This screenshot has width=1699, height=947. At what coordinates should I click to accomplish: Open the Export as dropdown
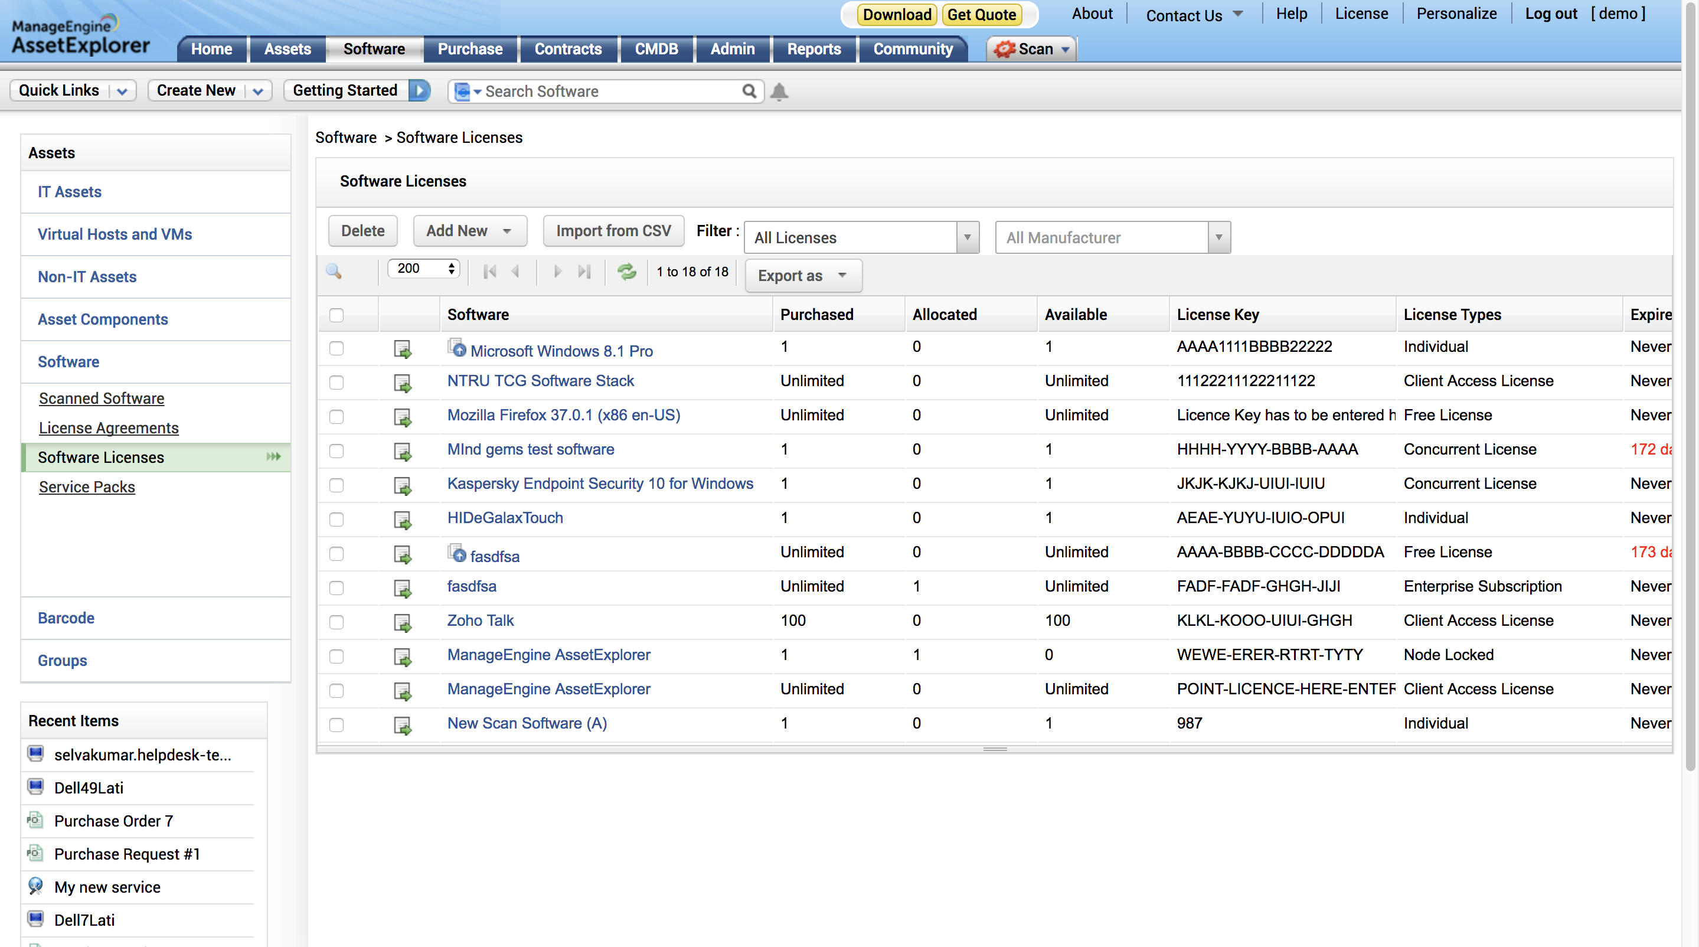tap(803, 276)
